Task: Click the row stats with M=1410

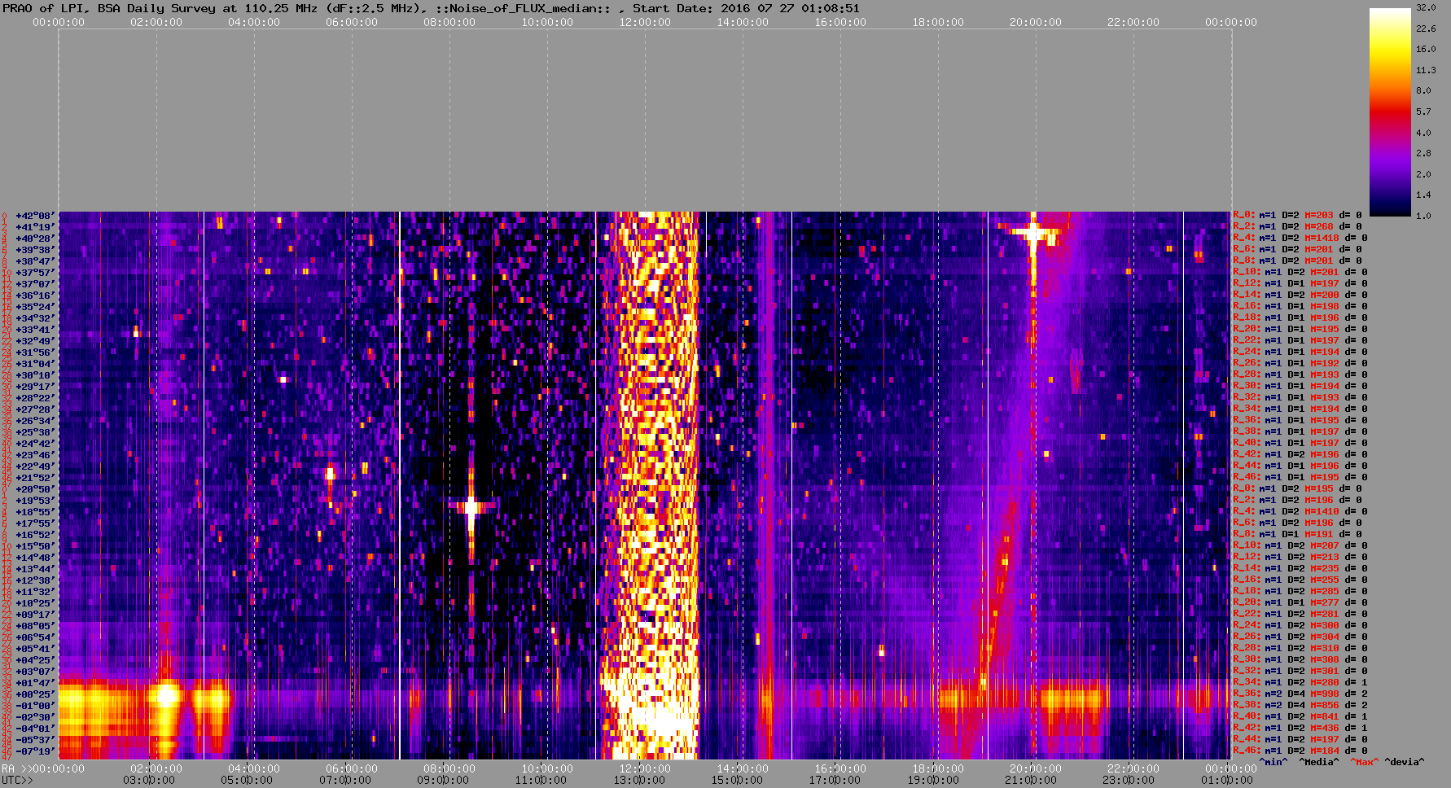Action: (x=1300, y=512)
